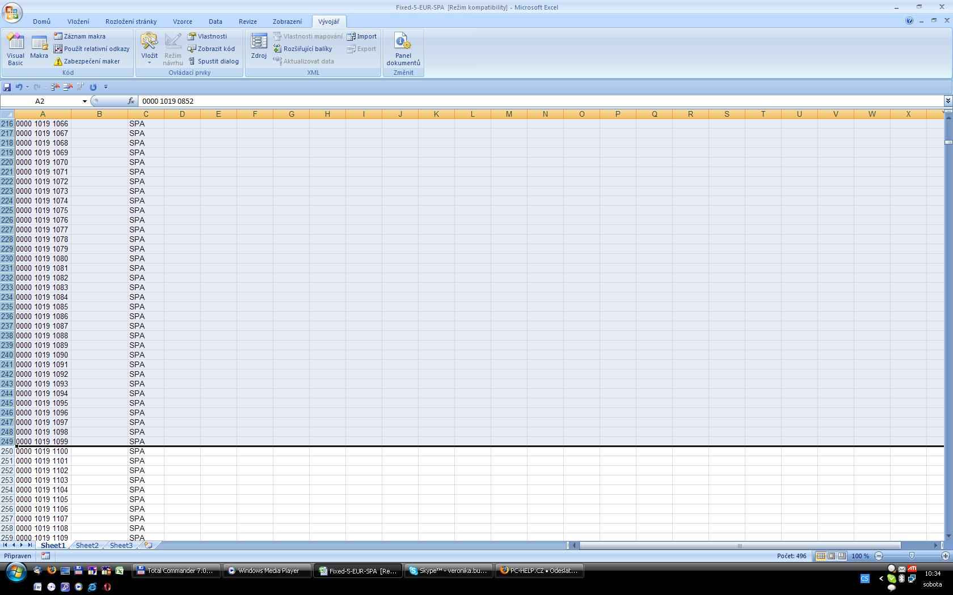953x595 pixels.
Task: Open the Name Box dropdown
Action: point(85,101)
